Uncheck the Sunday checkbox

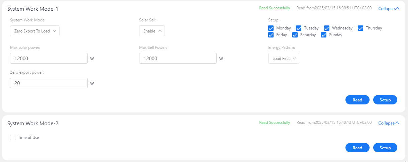click(324, 35)
